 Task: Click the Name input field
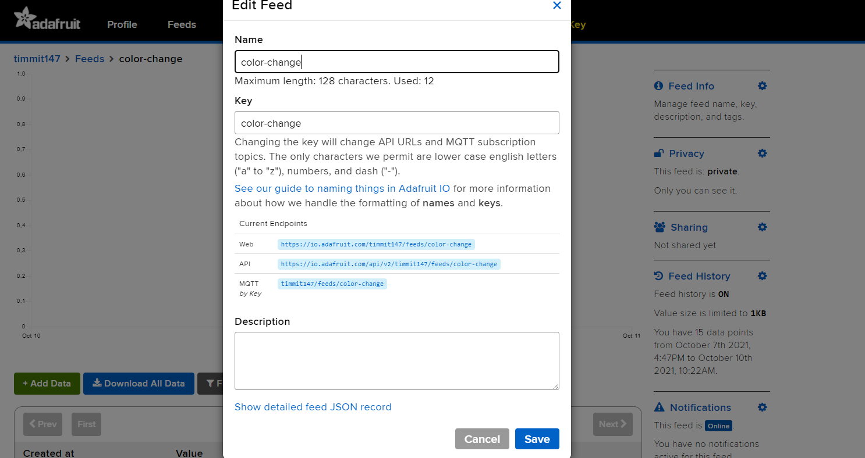397,62
